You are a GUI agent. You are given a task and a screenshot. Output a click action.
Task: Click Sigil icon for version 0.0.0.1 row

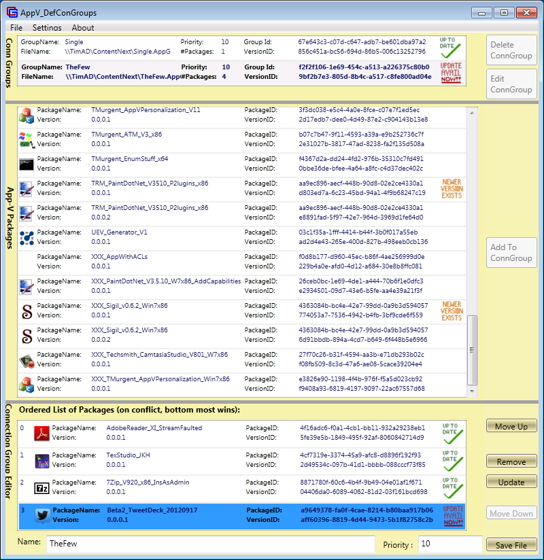[27, 311]
